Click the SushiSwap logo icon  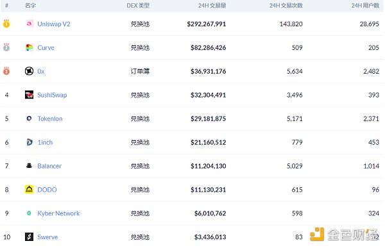tap(30, 95)
